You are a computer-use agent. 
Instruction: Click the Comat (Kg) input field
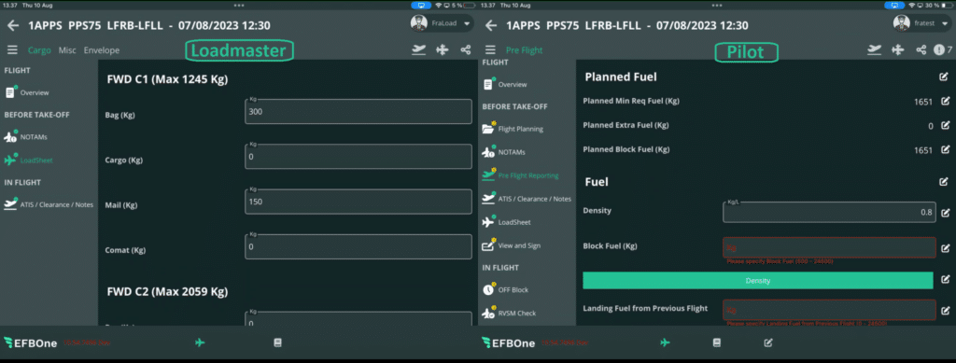(x=358, y=246)
